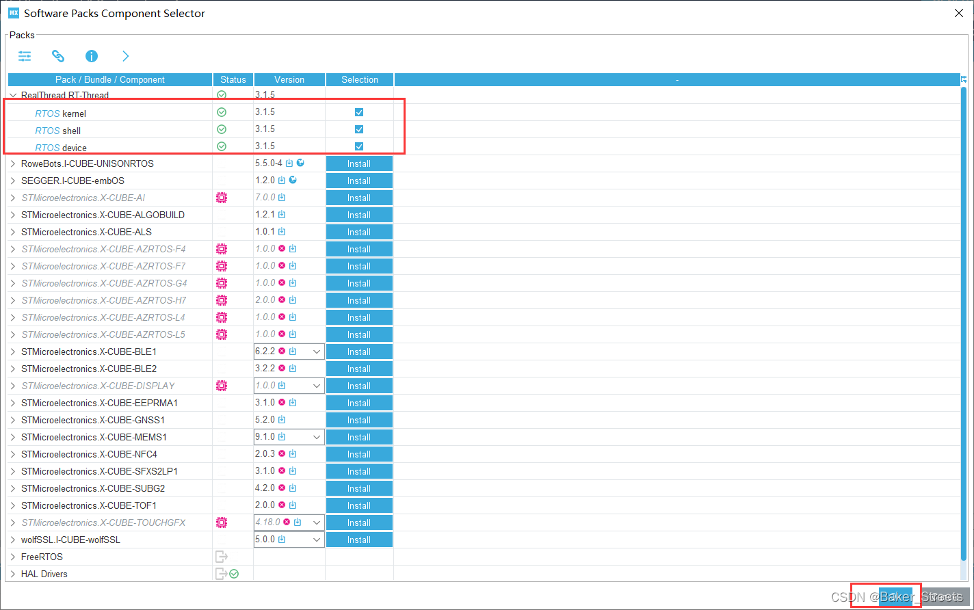
Task: Click the Status column header
Action: pyautogui.click(x=233, y=79)
